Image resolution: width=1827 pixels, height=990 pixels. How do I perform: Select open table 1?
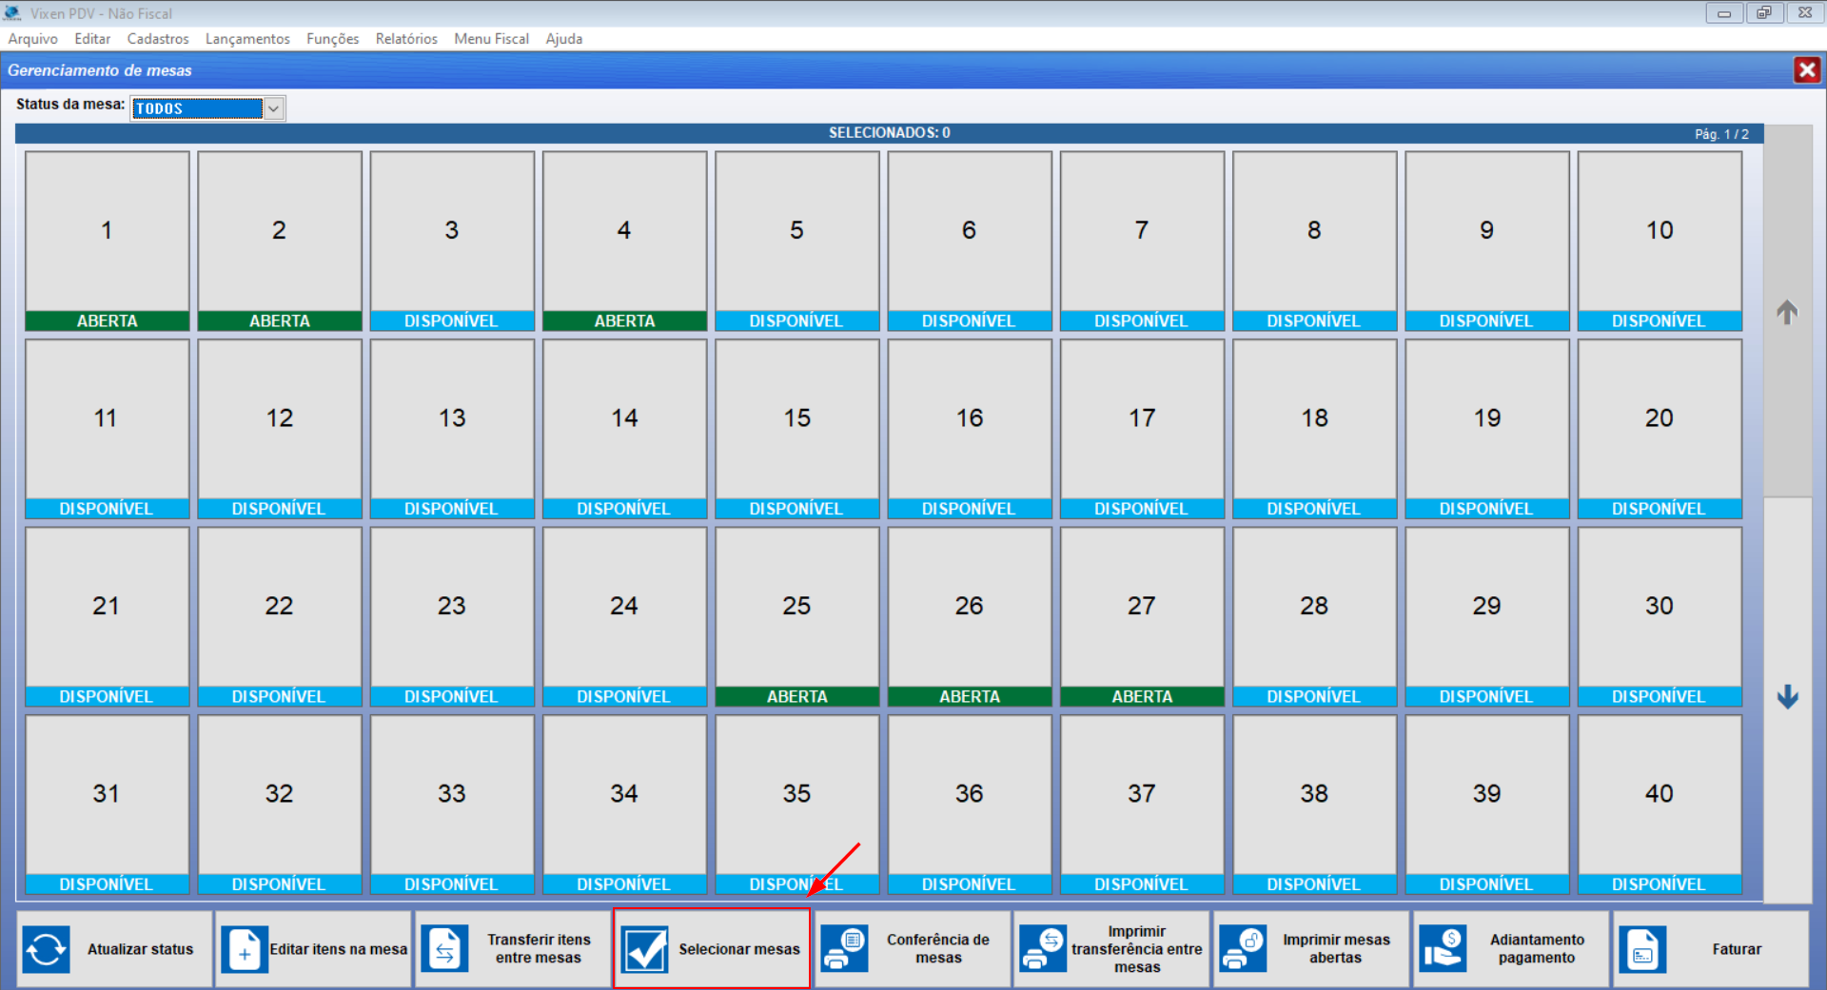(x=107, y=240)
